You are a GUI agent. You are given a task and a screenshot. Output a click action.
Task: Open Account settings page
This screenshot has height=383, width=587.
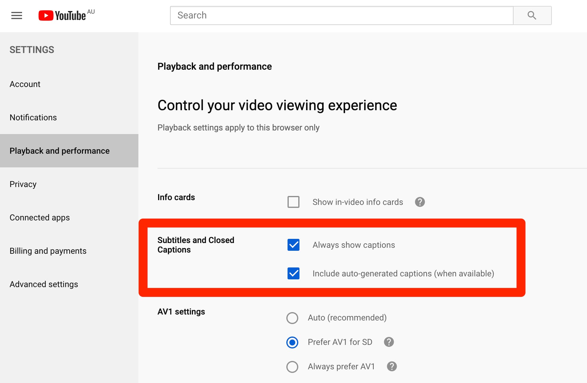69,84
